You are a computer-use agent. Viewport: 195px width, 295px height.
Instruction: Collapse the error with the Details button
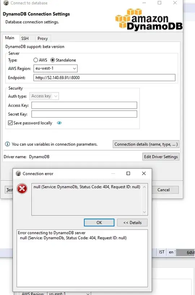[x=133, y=223]
